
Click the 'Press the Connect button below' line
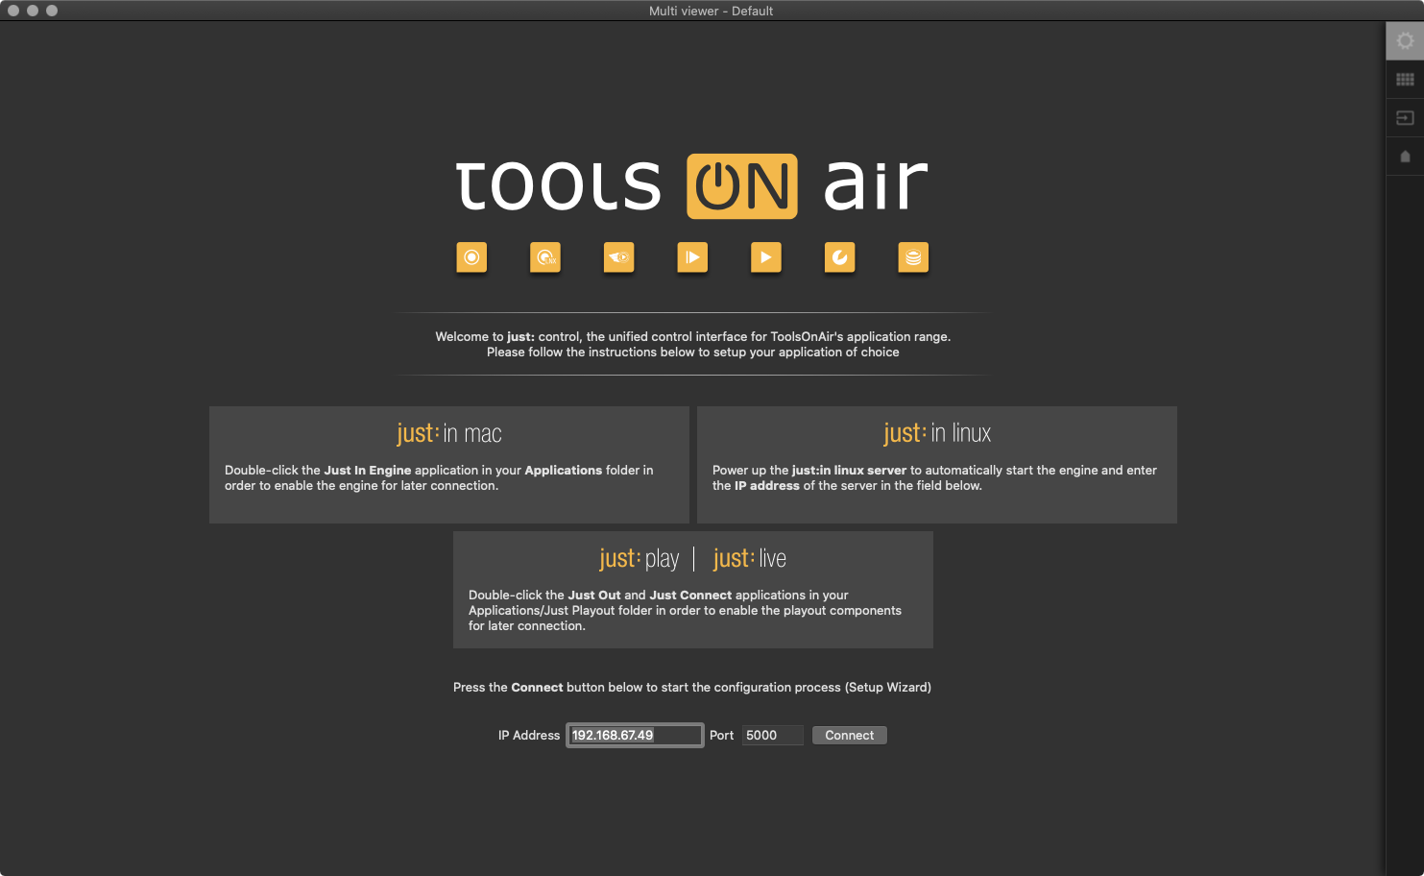pos(692,687)
